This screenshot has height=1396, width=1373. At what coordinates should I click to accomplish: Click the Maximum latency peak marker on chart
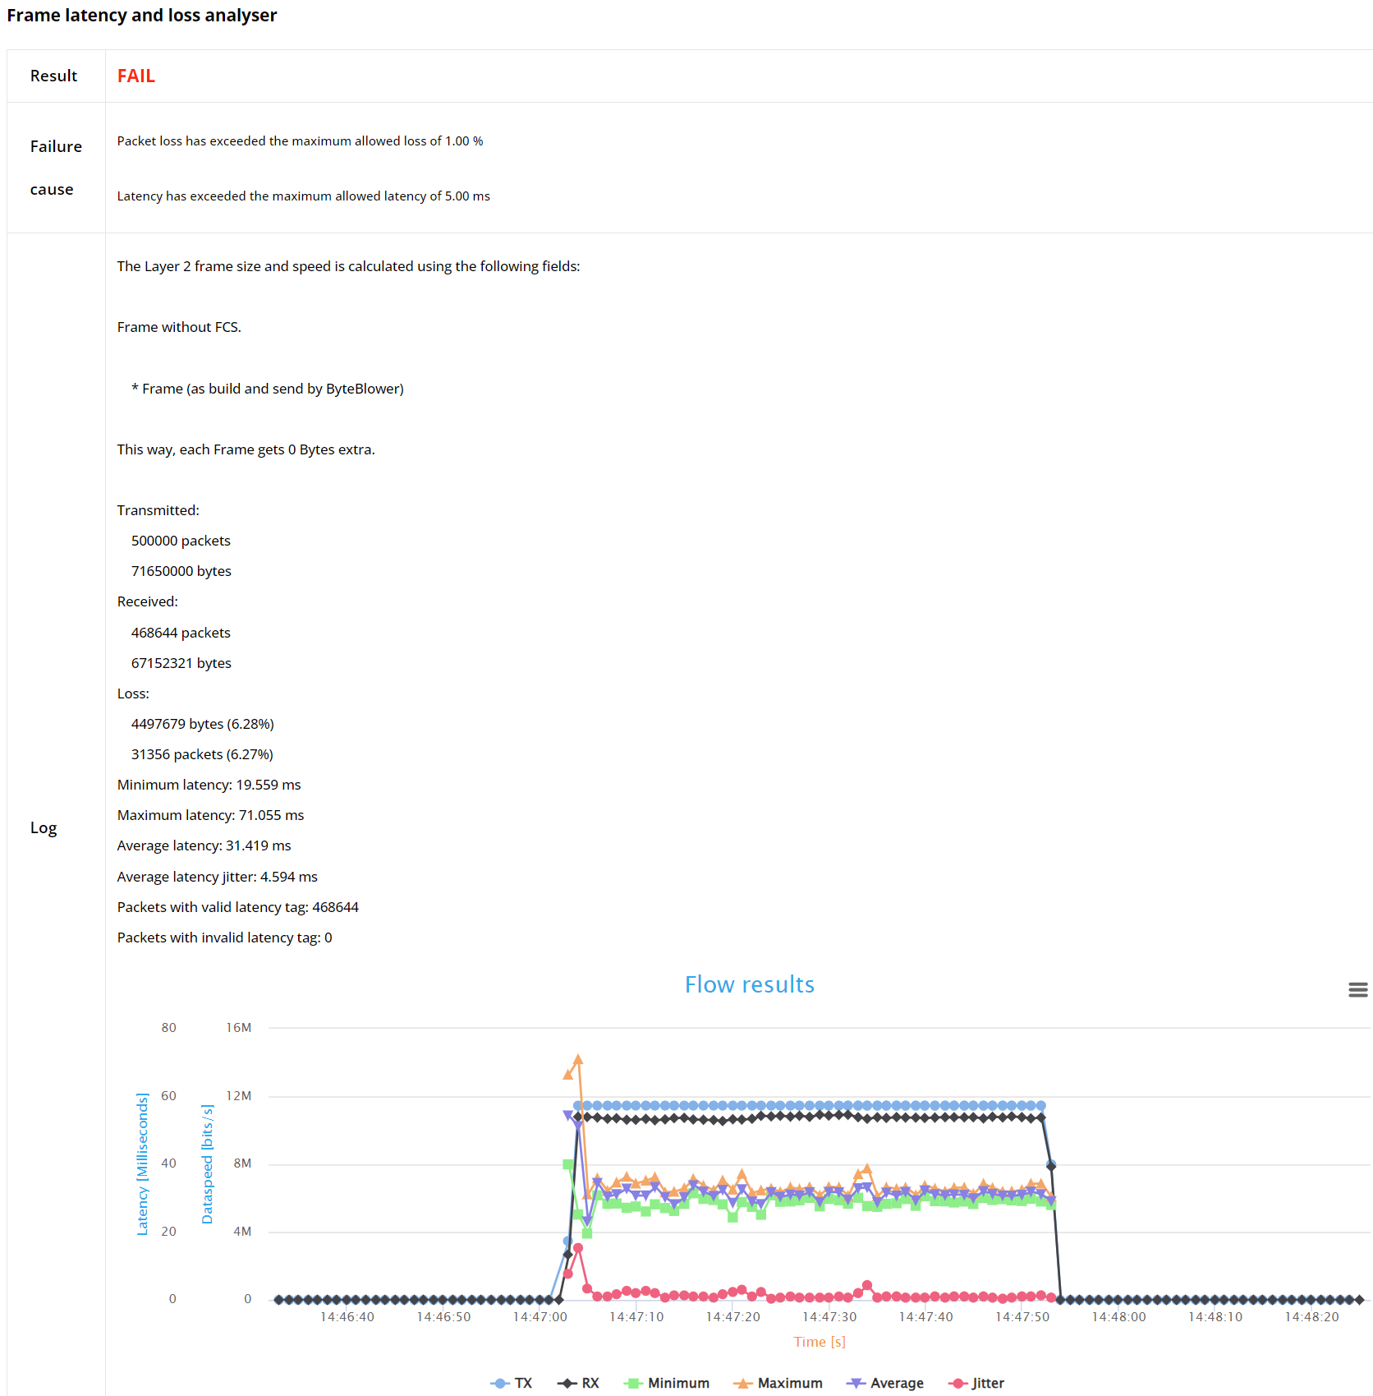click(578, 1060)
